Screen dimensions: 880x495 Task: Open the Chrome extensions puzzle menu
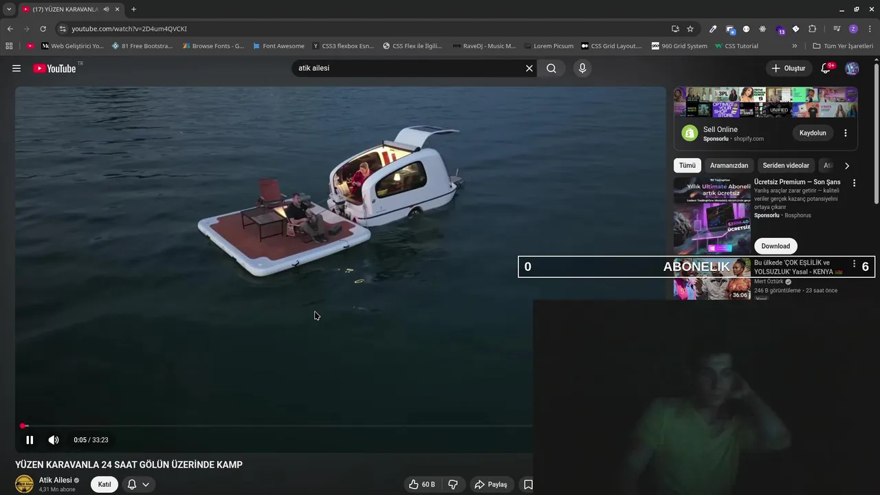coord(812,29)
